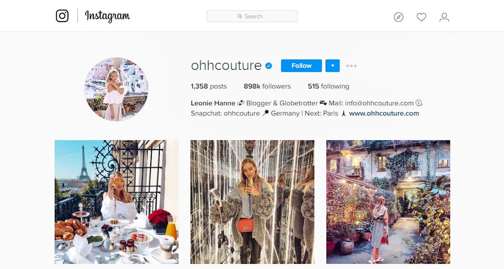The image size is (504, 269).
Task: Click the ohhcouture username heading
Action: pyautogui.click(x=226, y=65)
